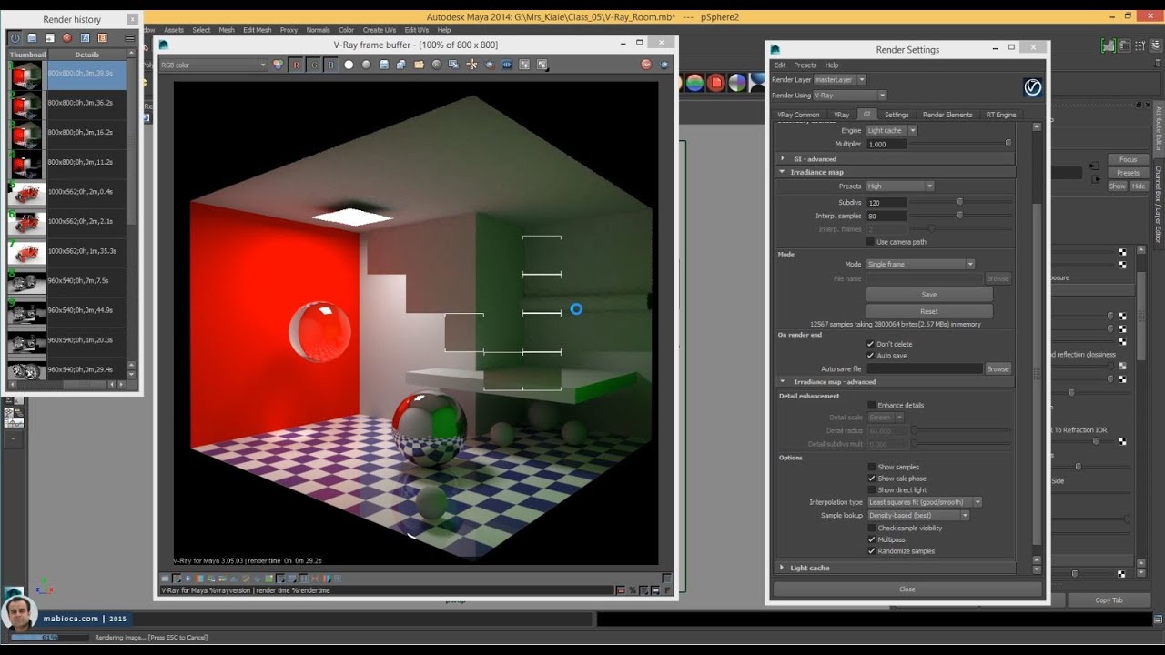Screen dimensions: 1165x655
Task: Toggle the green channel G button
Action: click(313, 65)
